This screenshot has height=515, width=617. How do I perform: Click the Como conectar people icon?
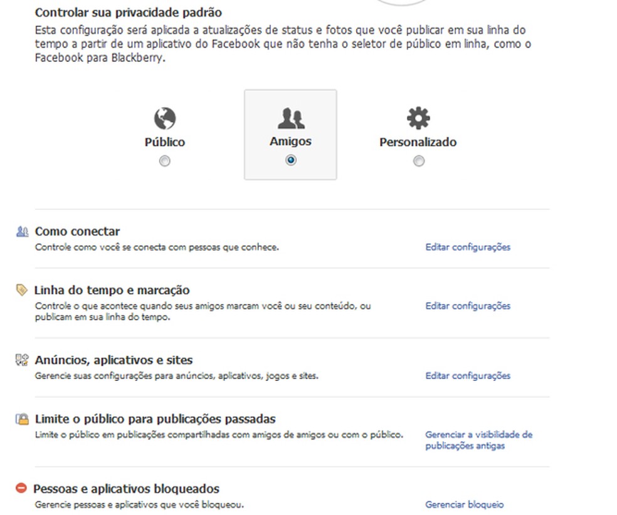(x=22, y=231)
